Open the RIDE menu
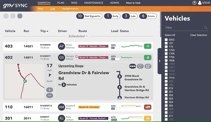 point(74,3)
